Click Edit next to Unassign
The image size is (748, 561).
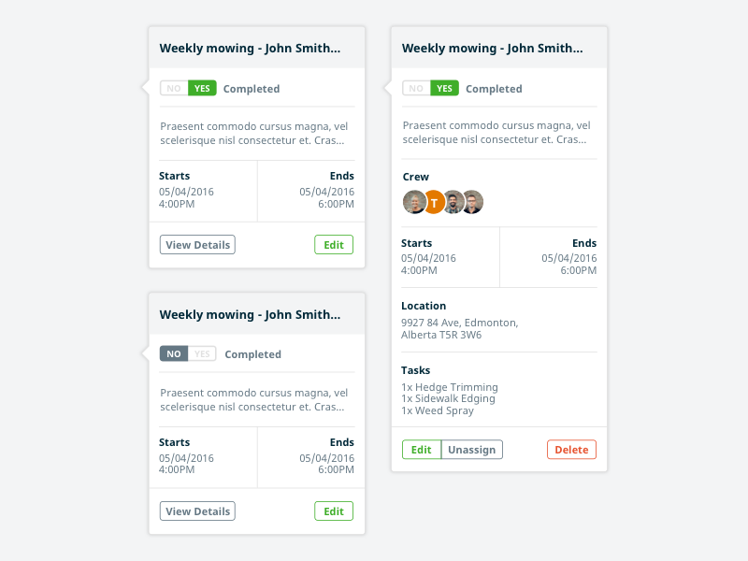pos(422,450)
